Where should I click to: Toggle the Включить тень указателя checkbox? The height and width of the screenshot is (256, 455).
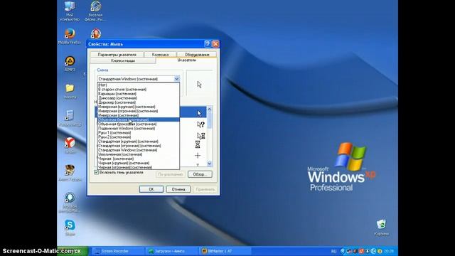point(97,172)
